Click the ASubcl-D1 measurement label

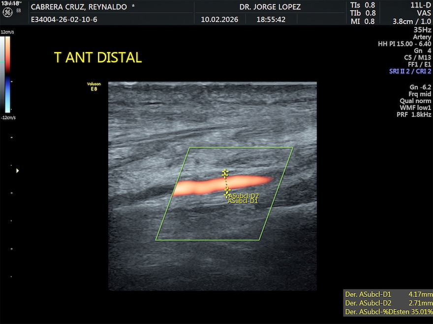coord(243,201)
